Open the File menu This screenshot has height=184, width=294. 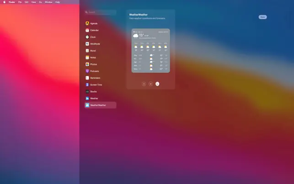point(20,2)
